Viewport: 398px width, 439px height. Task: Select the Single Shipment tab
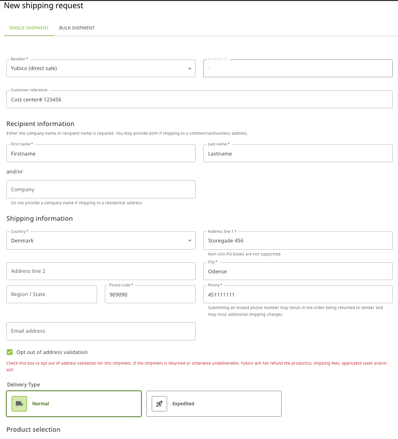click(x=29, y=28)
